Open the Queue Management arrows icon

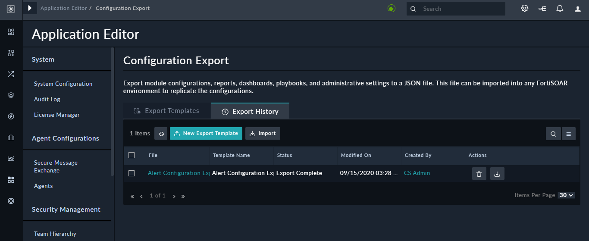pos(11,53)
